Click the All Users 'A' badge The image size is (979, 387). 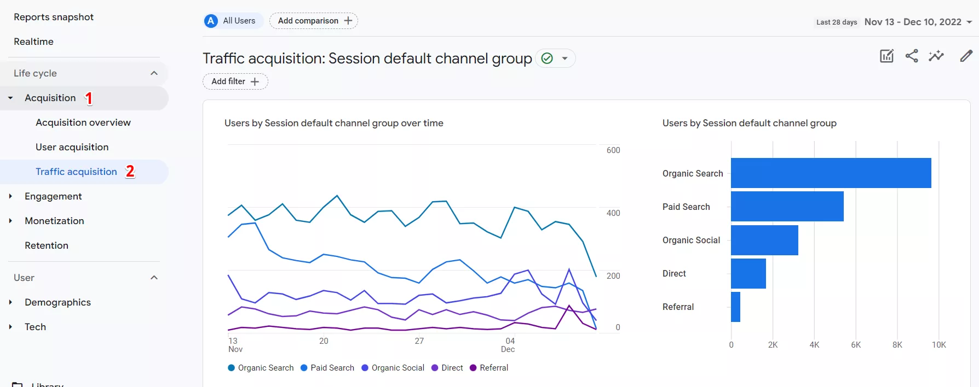(211, 21)
